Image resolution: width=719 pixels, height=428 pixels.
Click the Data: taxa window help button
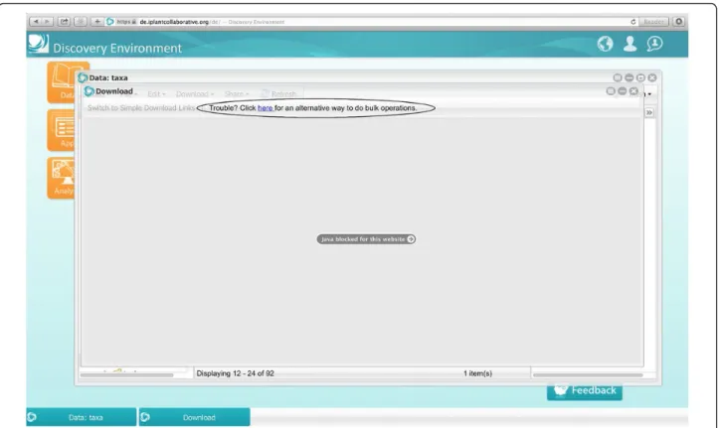click(x=618, y=77)
